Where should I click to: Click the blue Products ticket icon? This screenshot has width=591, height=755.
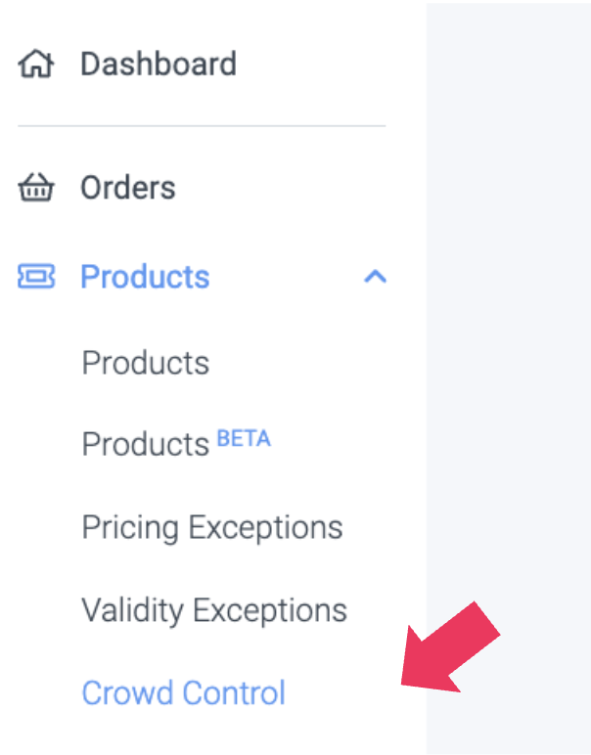36,277
